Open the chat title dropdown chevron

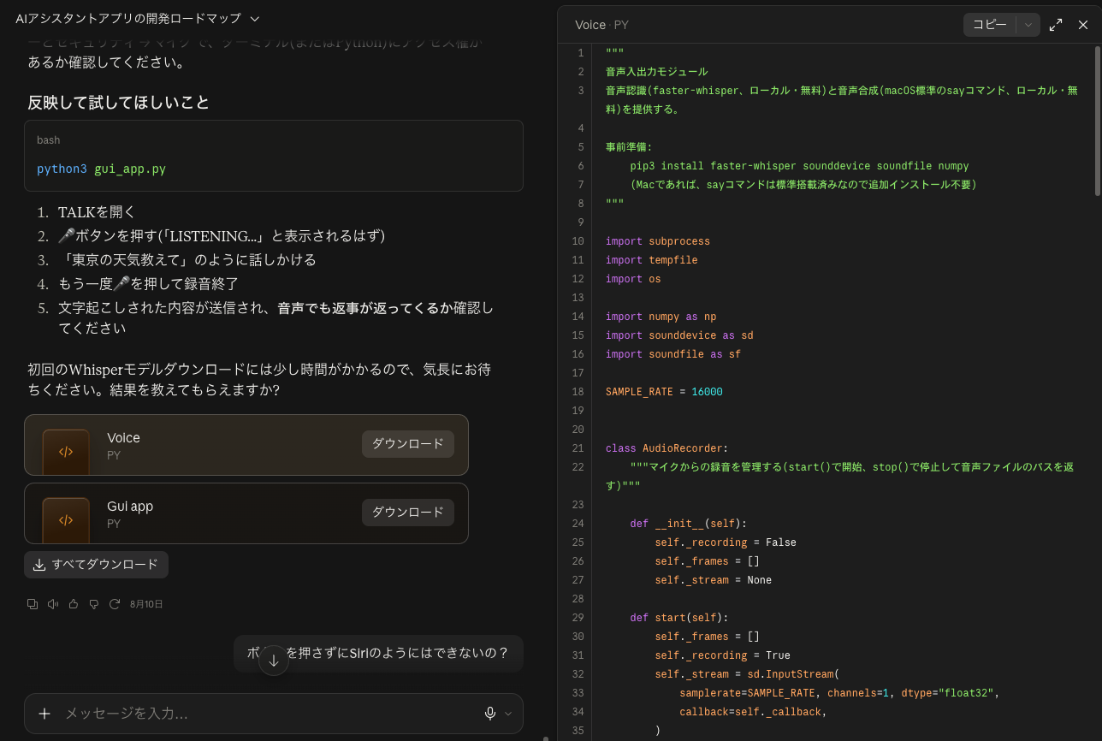point(255,19)
